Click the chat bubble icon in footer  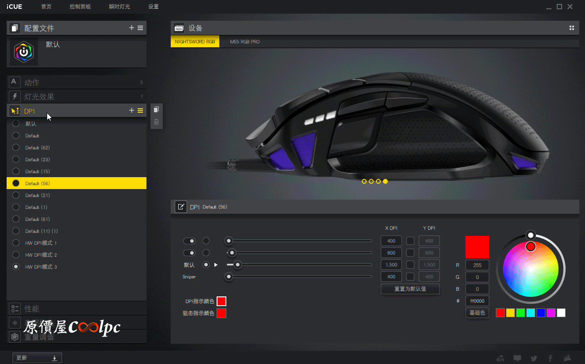coord(517,358)
